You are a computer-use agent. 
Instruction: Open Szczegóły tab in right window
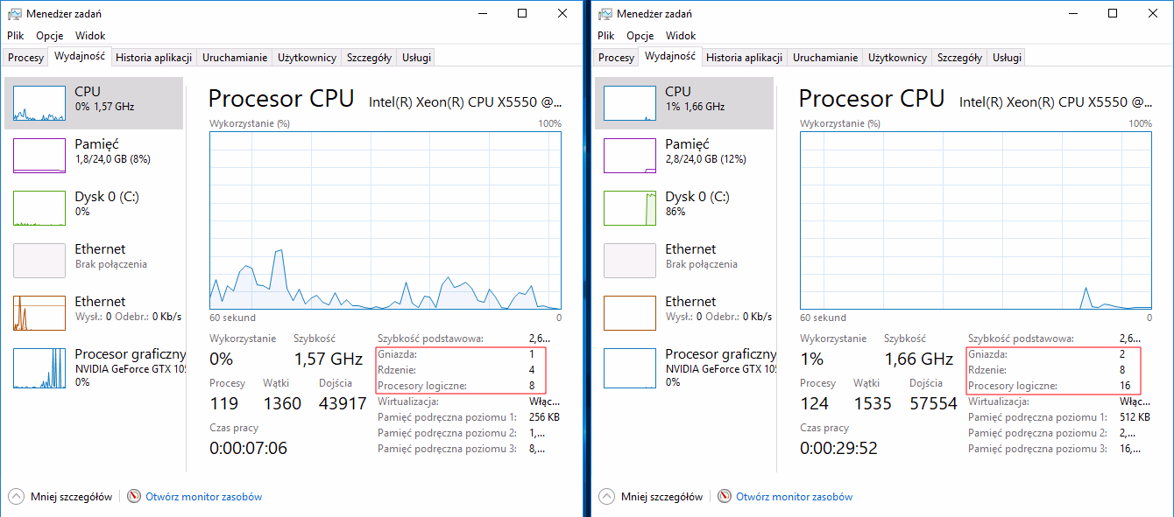pyautogui.click(x=959, y=58)
